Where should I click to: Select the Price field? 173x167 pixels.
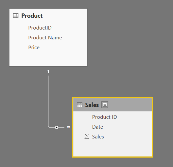[34, 48]
